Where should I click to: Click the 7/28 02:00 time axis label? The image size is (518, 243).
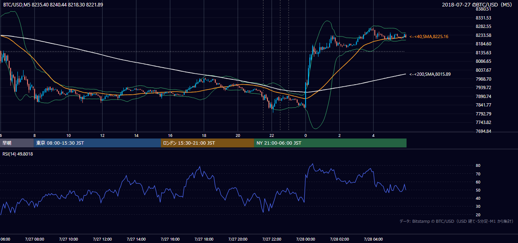[x=339, y=239]
